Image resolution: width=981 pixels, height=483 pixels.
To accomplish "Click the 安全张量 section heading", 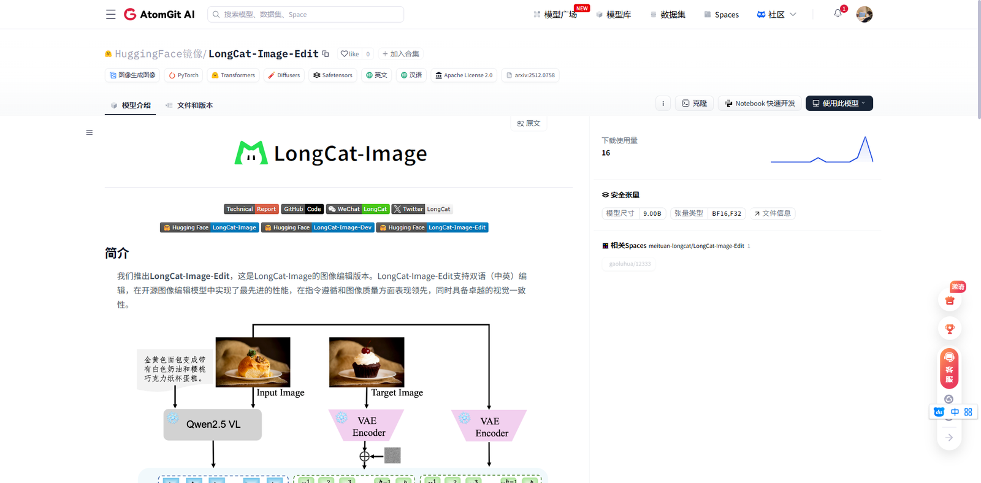I will 620,195.
